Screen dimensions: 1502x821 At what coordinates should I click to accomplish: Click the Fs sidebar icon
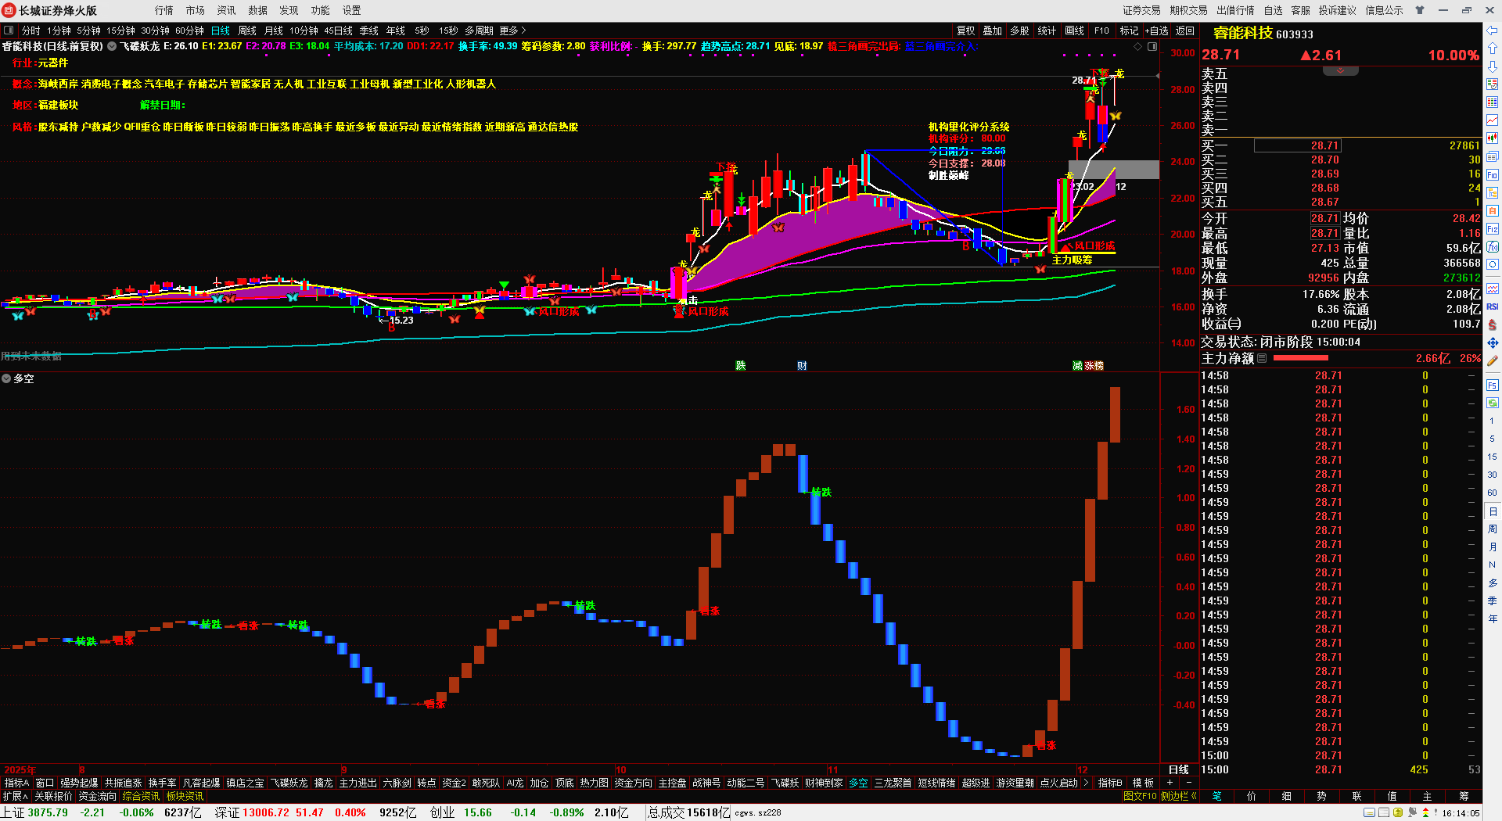(1493, 385)
